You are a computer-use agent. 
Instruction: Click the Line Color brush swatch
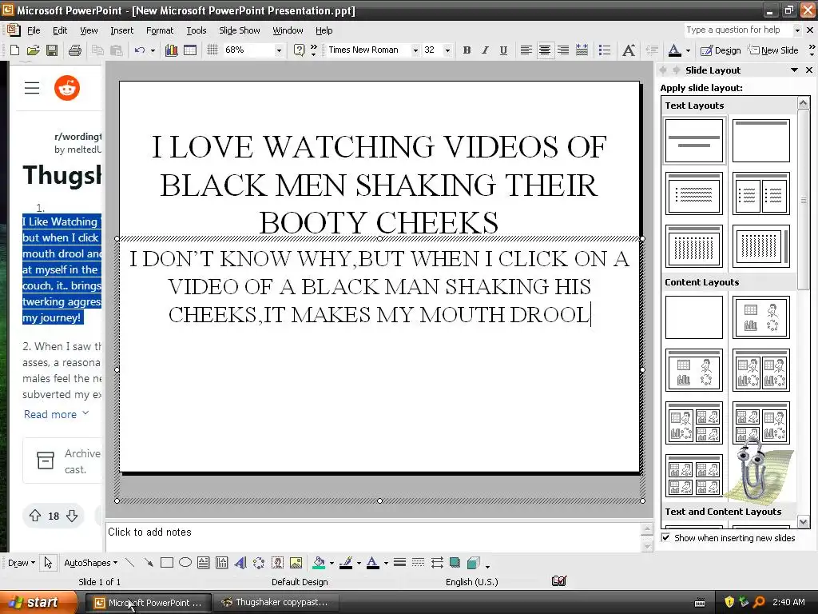pos(345,562)
